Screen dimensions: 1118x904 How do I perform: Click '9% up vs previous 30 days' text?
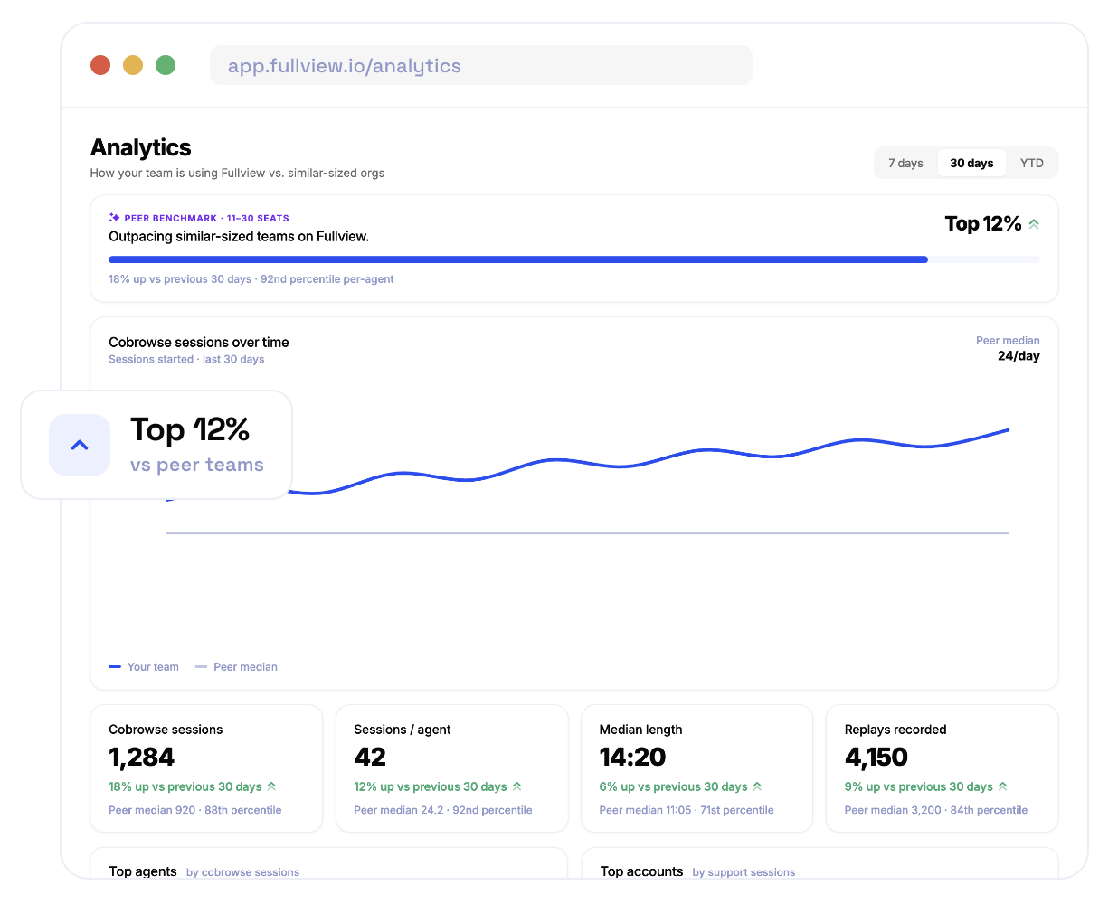(919, 786)
